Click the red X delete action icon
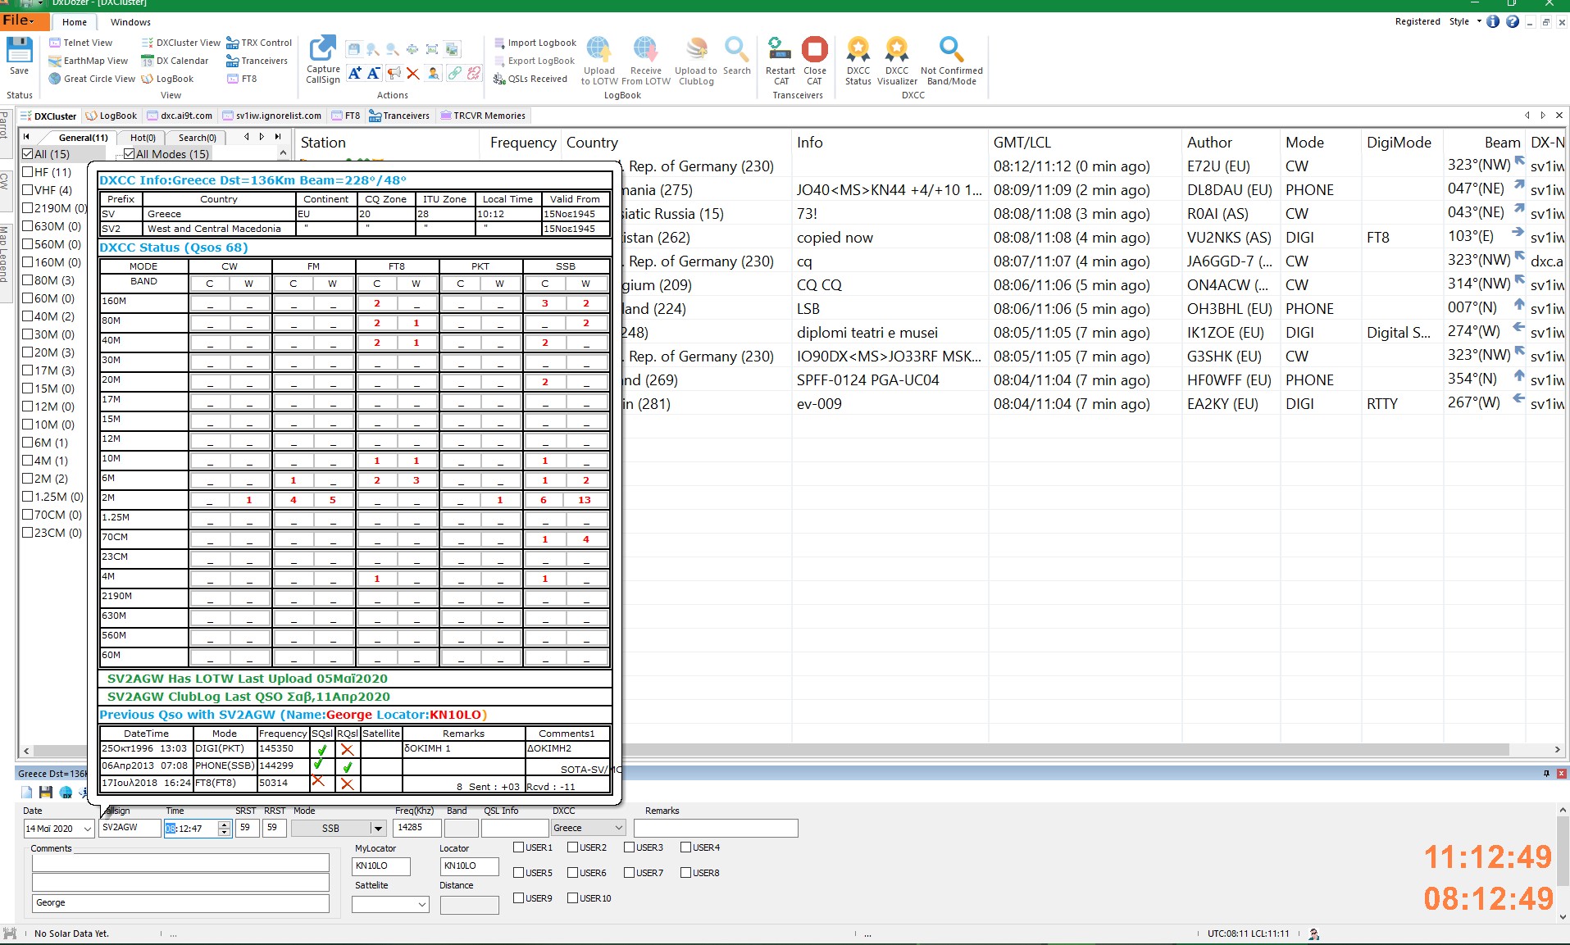 (x=412, y=73)
